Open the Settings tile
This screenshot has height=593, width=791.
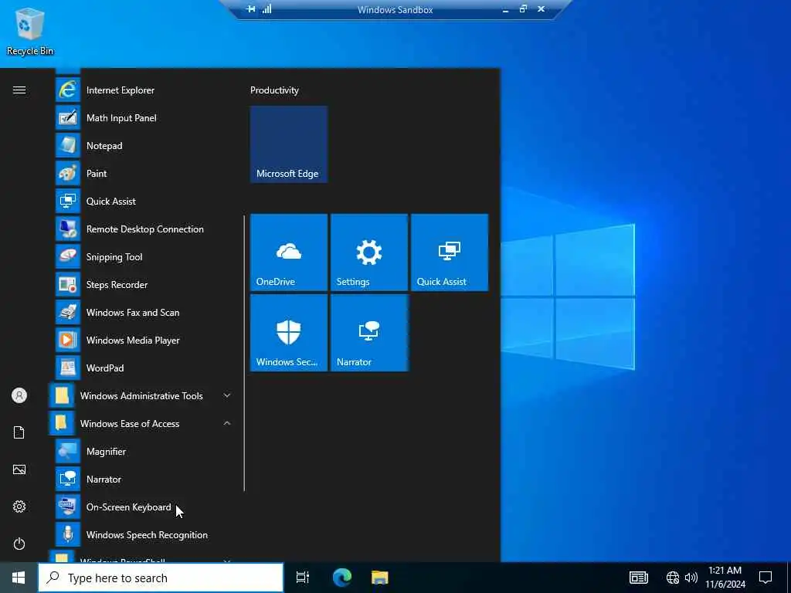pos(369,252)
